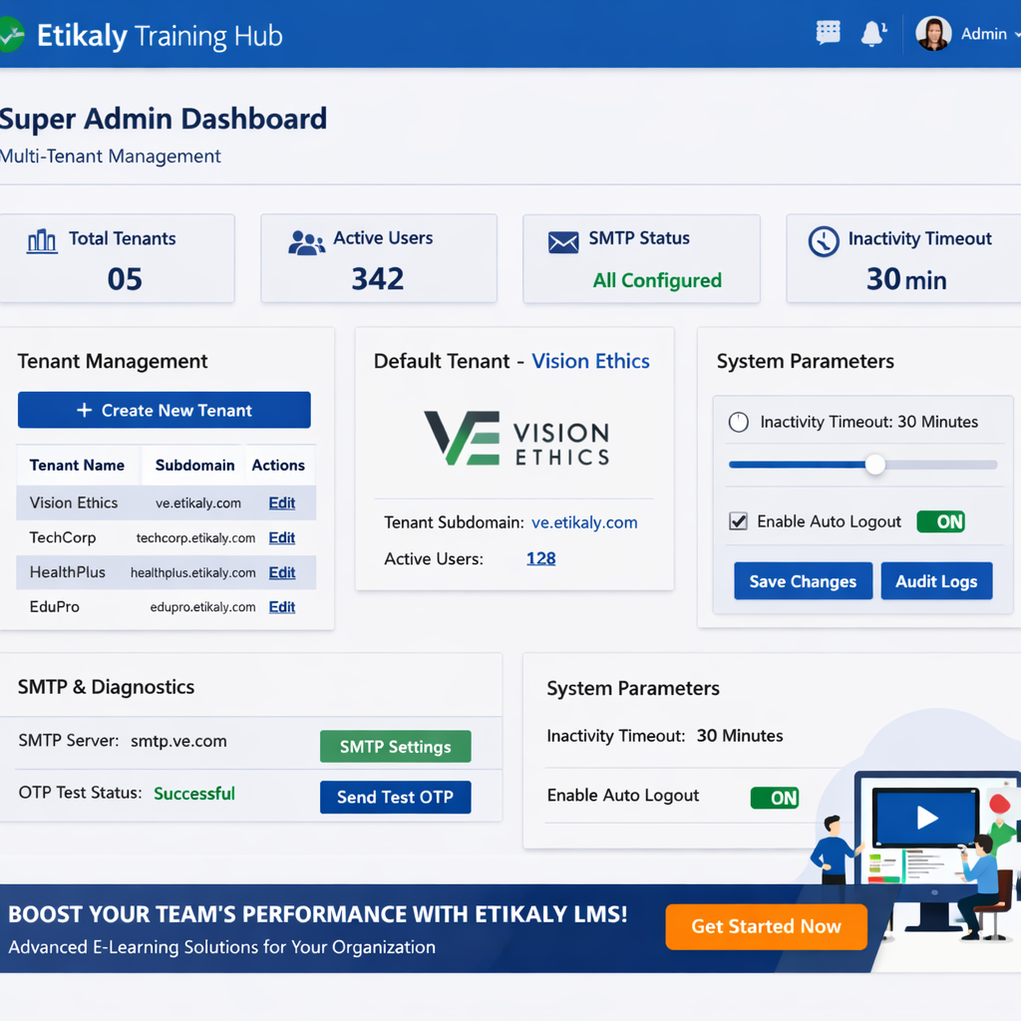Toggle the ON switch beside Enable Auto Logout checkbox
Image resolution: width=1021 pixels, height=1021 pixels.
click(940, 521)
